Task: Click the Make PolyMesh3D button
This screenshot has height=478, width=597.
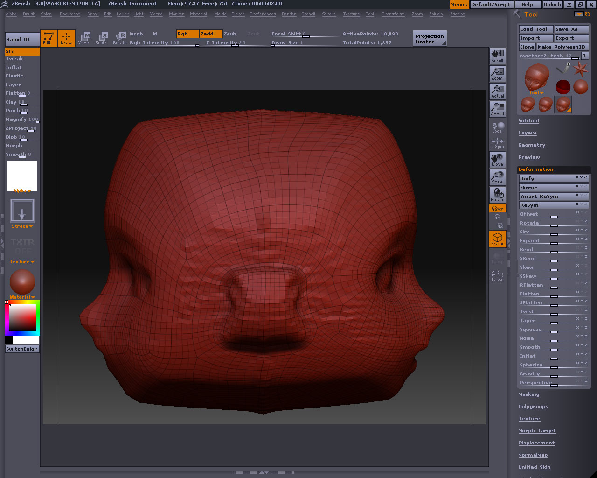Action: pyautogui.click(x=561, y=47)
